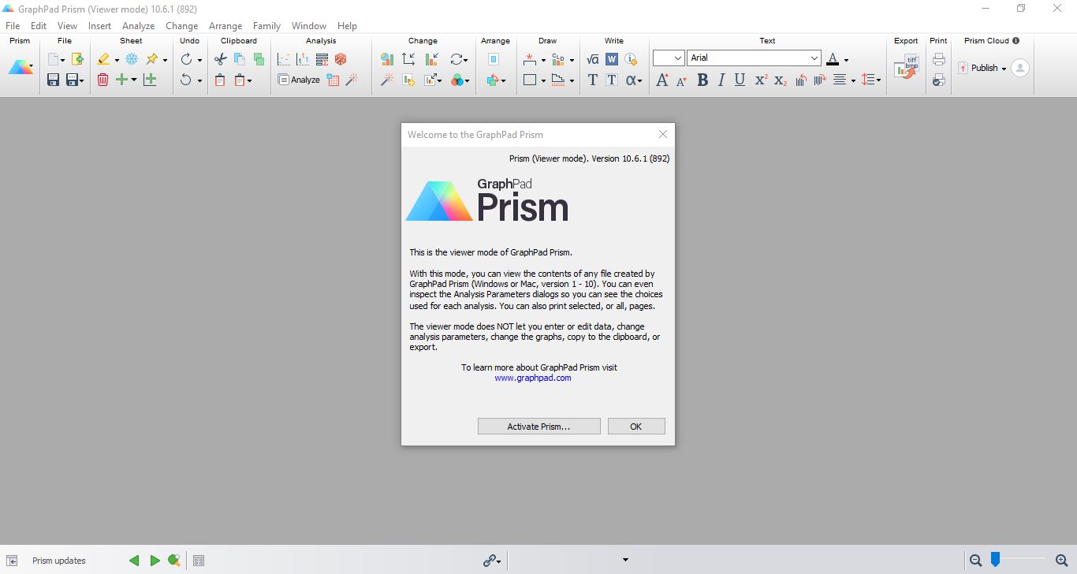
Task: Click the Activate Prism... button
Action: pos(538,427)
